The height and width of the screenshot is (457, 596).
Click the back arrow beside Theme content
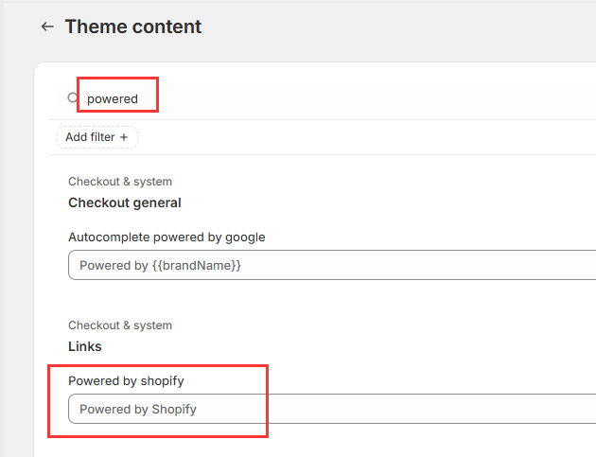(x=47, y=26)
